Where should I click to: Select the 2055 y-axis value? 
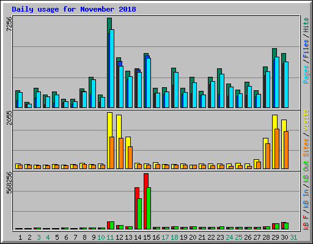tap(9, 118)
